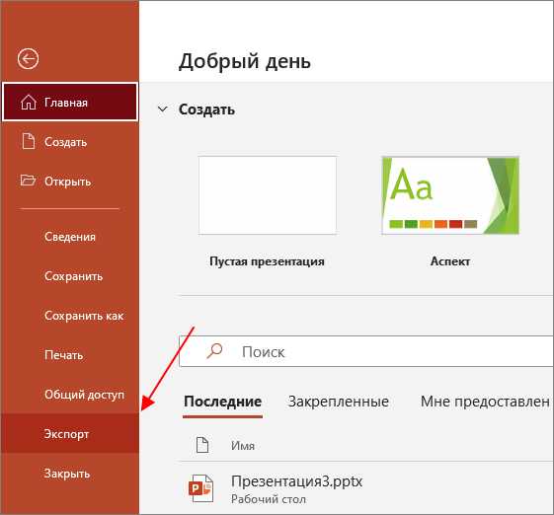Click the magnifier icon in search box
The width and height of the screenshot is (554, 515).
[214, 351]
